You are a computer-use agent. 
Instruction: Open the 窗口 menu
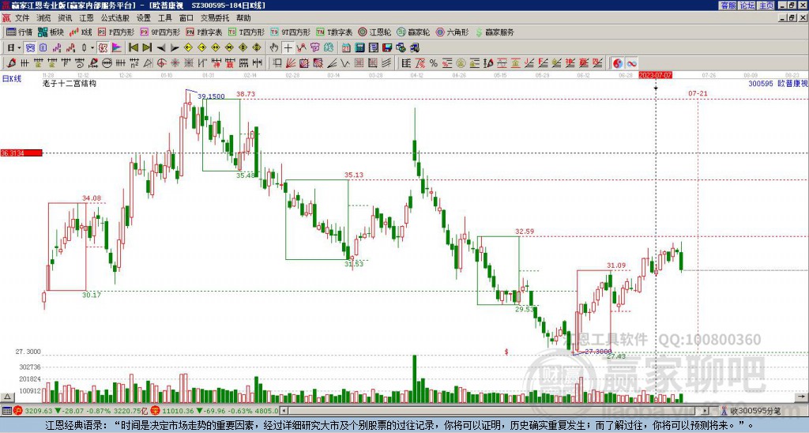tap(186, 18)
